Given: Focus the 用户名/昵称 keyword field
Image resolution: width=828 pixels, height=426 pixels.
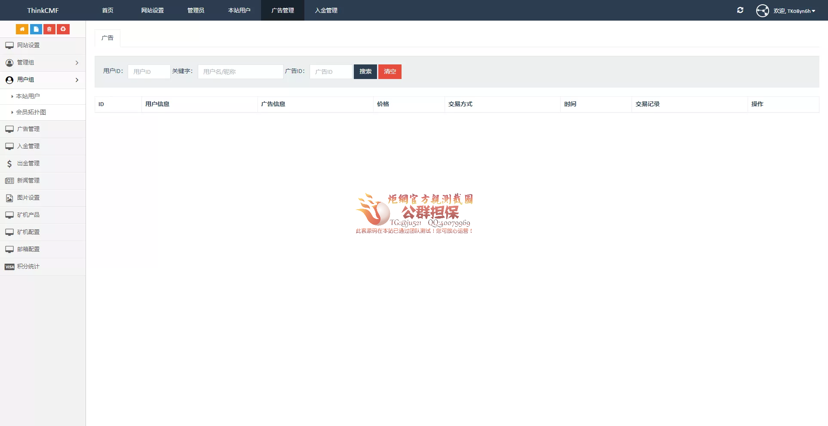Looking at the screenshot, I should (240, 72).
